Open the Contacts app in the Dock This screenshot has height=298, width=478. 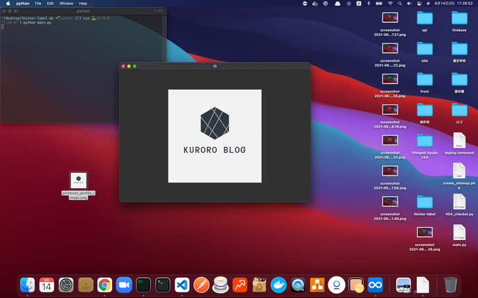[85, 286]
